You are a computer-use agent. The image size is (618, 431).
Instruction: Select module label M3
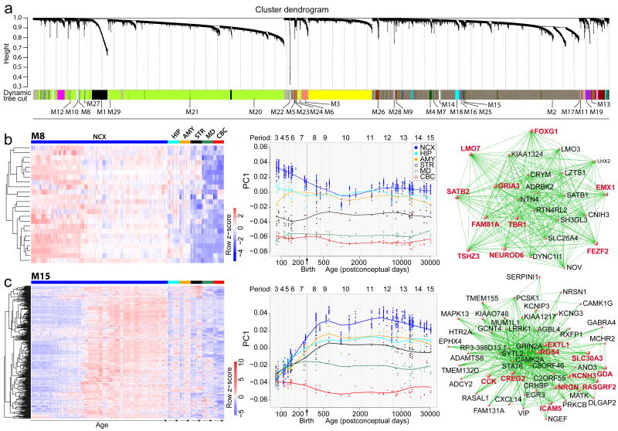(x=335, y=104)
